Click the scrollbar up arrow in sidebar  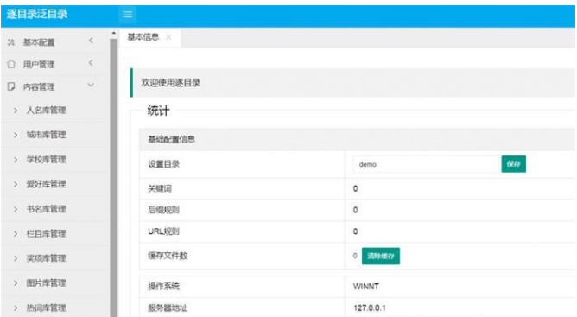point(114,34)
